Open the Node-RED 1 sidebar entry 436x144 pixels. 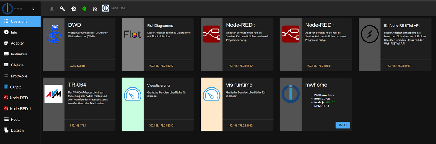[x=20, y=108]
